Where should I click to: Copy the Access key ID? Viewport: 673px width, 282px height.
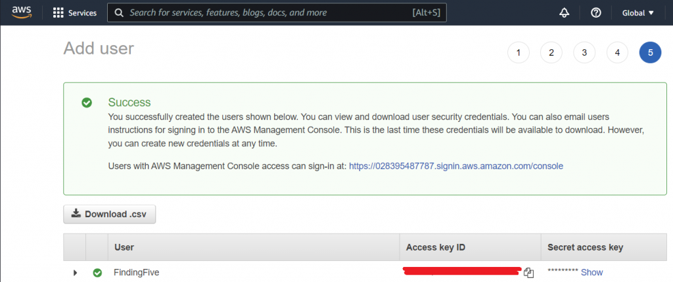[529, 273]
